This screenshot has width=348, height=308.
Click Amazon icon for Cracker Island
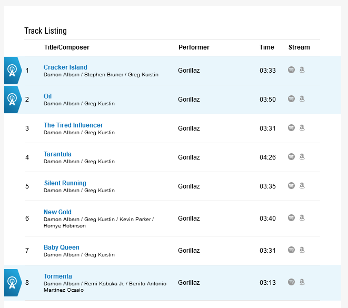[302, 69]
